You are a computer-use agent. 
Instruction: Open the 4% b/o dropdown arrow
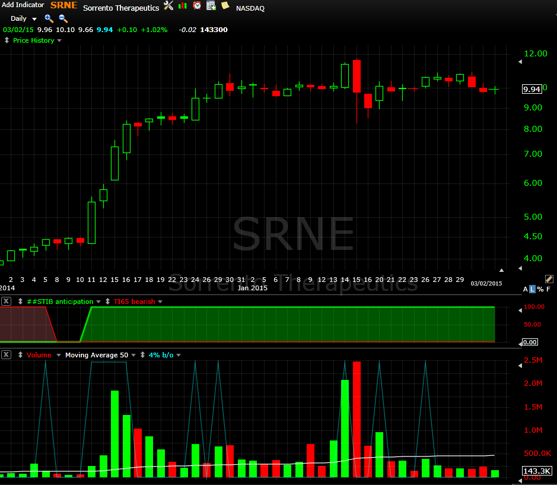(179, 355)
